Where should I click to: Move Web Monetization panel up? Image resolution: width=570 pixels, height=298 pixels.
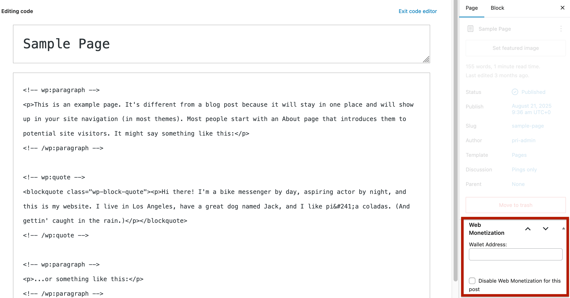click(528, 229)
